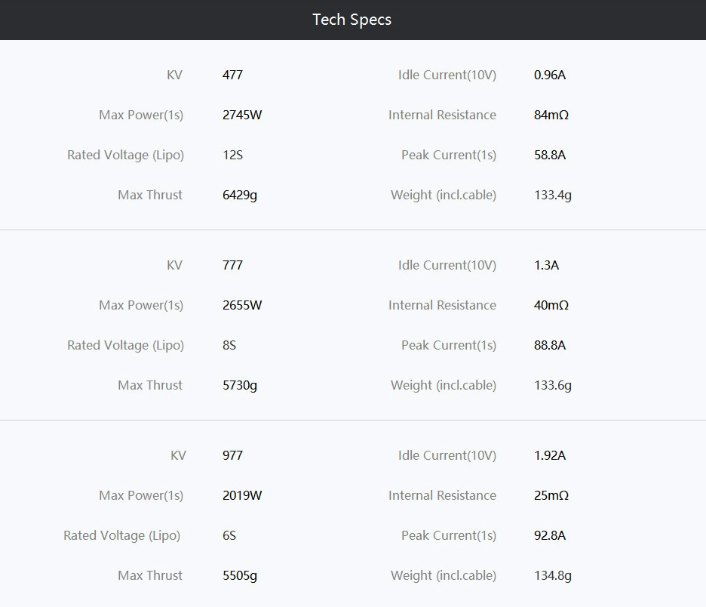Select the 58.8A peak current value

pos(549,155)
